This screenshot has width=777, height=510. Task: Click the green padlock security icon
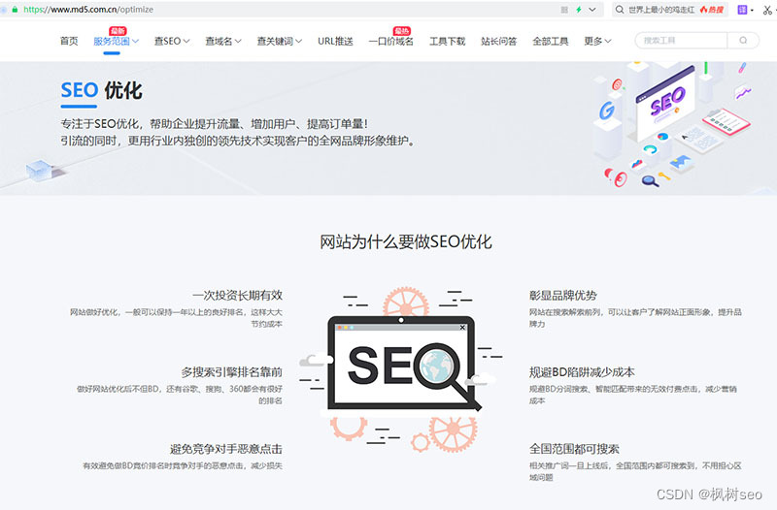15,10
